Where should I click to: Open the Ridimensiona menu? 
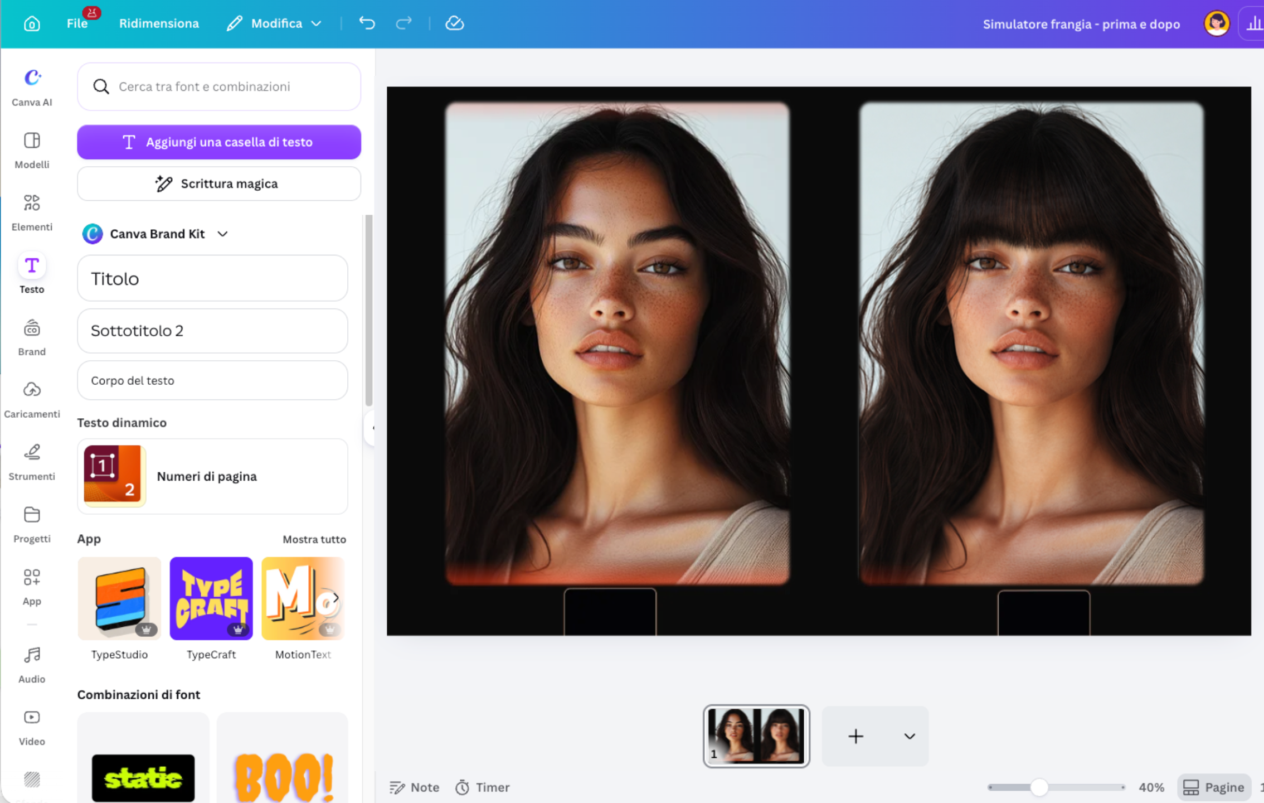(x=159, y=23)
